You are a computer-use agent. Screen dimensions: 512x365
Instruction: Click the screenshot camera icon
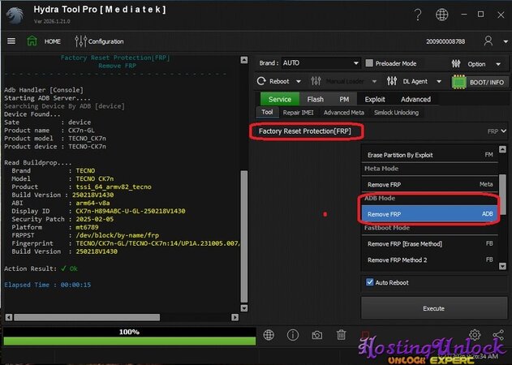click(x=317, y=335)
